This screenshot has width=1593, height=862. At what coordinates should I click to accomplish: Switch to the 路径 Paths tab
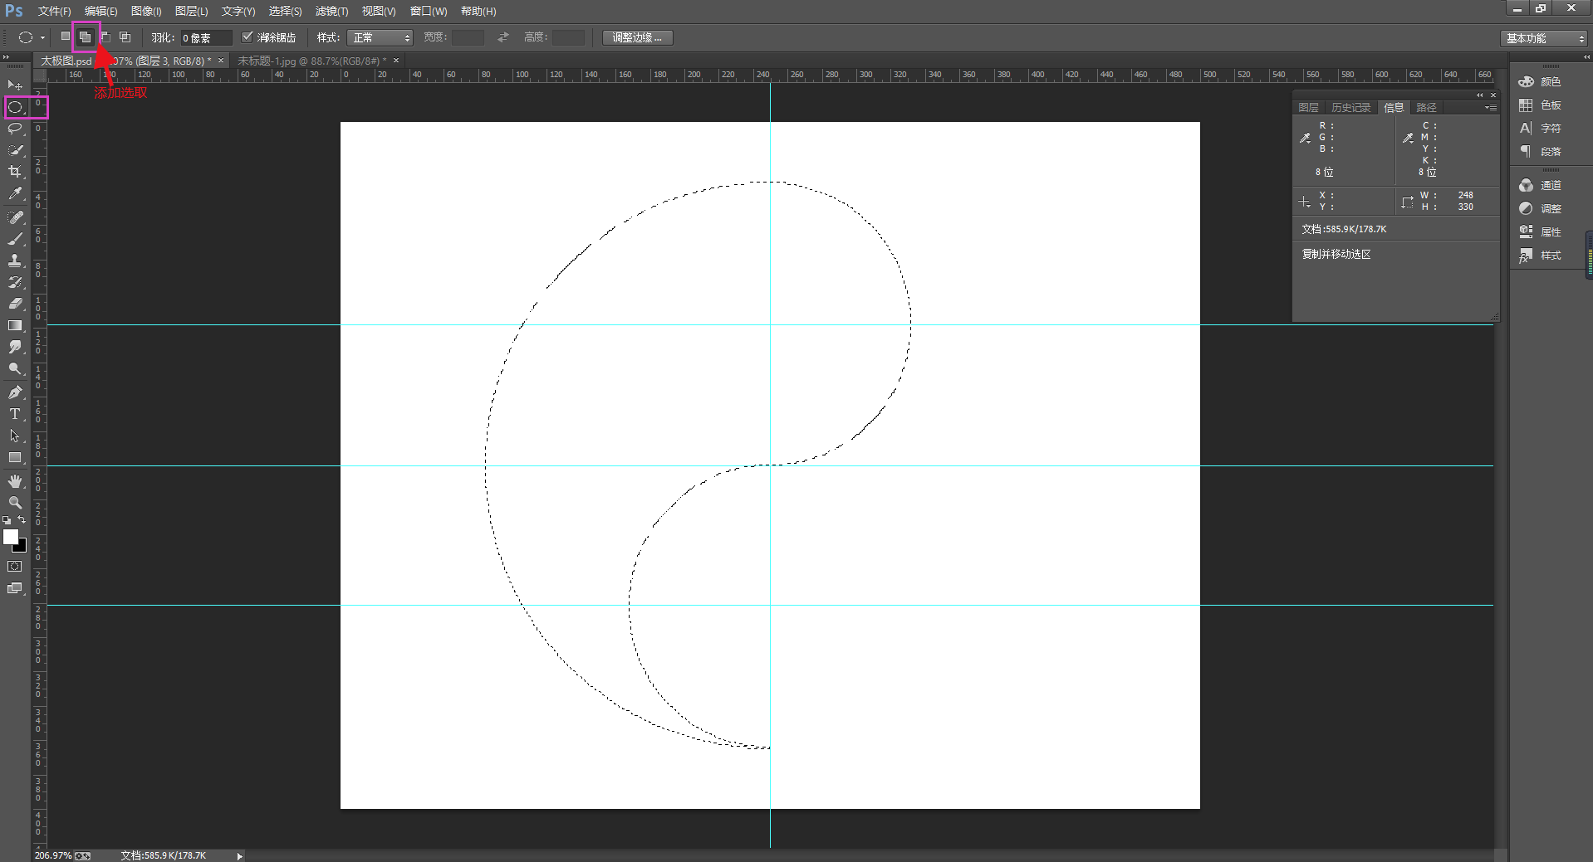pos(1426,108)
